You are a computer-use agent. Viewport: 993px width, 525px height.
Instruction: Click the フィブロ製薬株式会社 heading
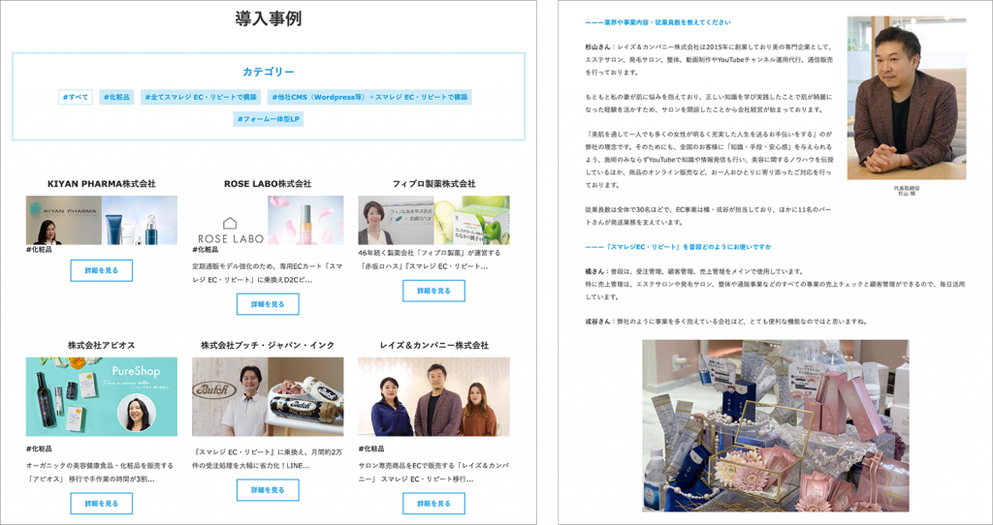click(x=433, y=183)
